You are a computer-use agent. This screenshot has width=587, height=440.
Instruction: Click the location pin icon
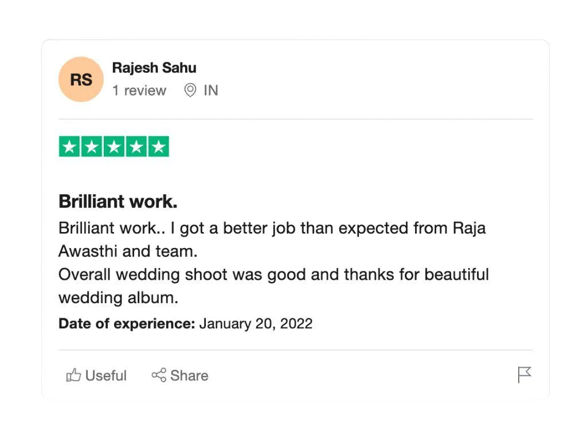tap(190, 90)
